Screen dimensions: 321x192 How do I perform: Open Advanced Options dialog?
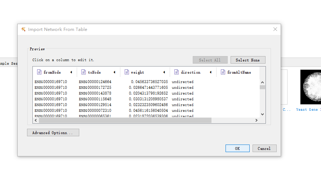[x=53, y=133]
